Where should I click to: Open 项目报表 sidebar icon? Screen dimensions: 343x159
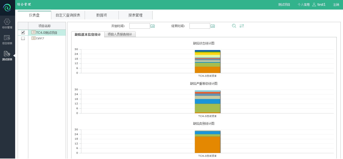tap(7, 38)
